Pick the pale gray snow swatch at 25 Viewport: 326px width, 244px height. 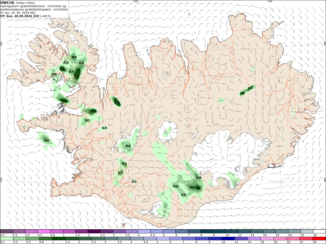point(307,231)
